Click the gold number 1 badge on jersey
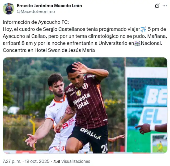 79,93
